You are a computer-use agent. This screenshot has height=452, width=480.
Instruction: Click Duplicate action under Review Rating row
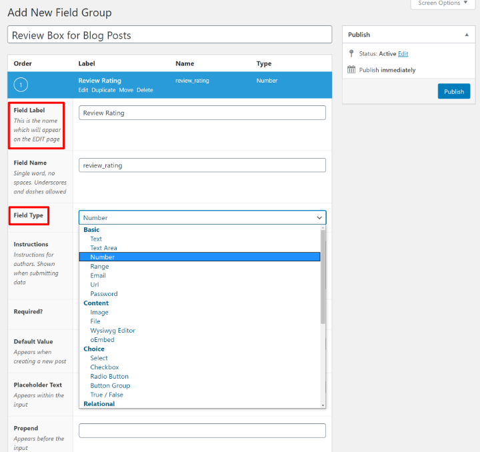[x=103, y=90]
